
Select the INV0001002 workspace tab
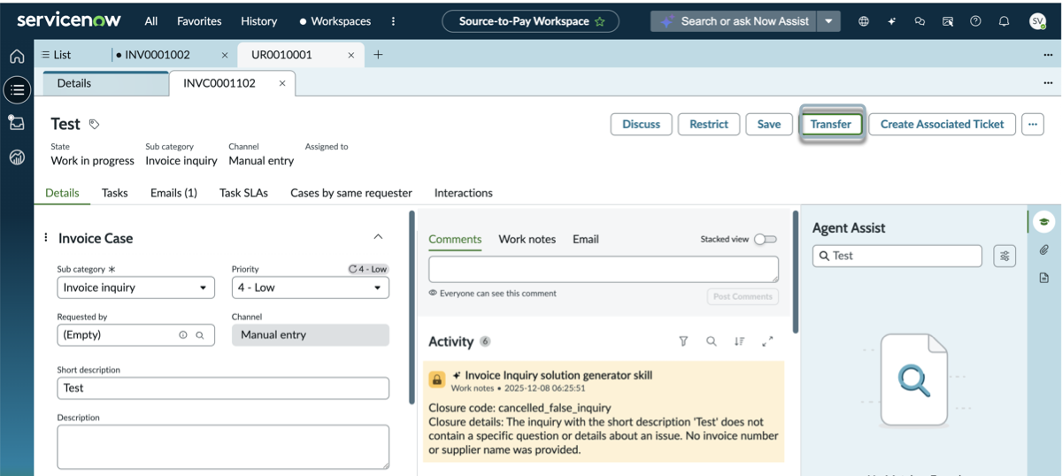pyautogui.click(x=159, y=55)
